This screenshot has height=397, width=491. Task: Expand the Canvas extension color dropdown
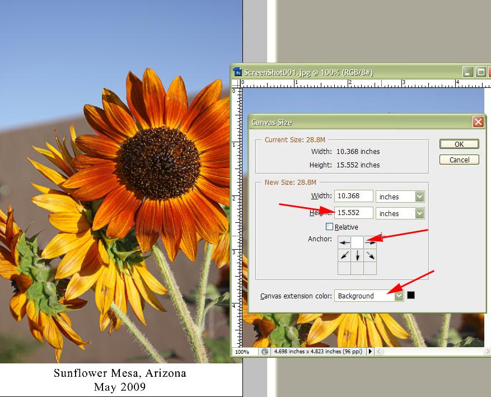(399, 296)
